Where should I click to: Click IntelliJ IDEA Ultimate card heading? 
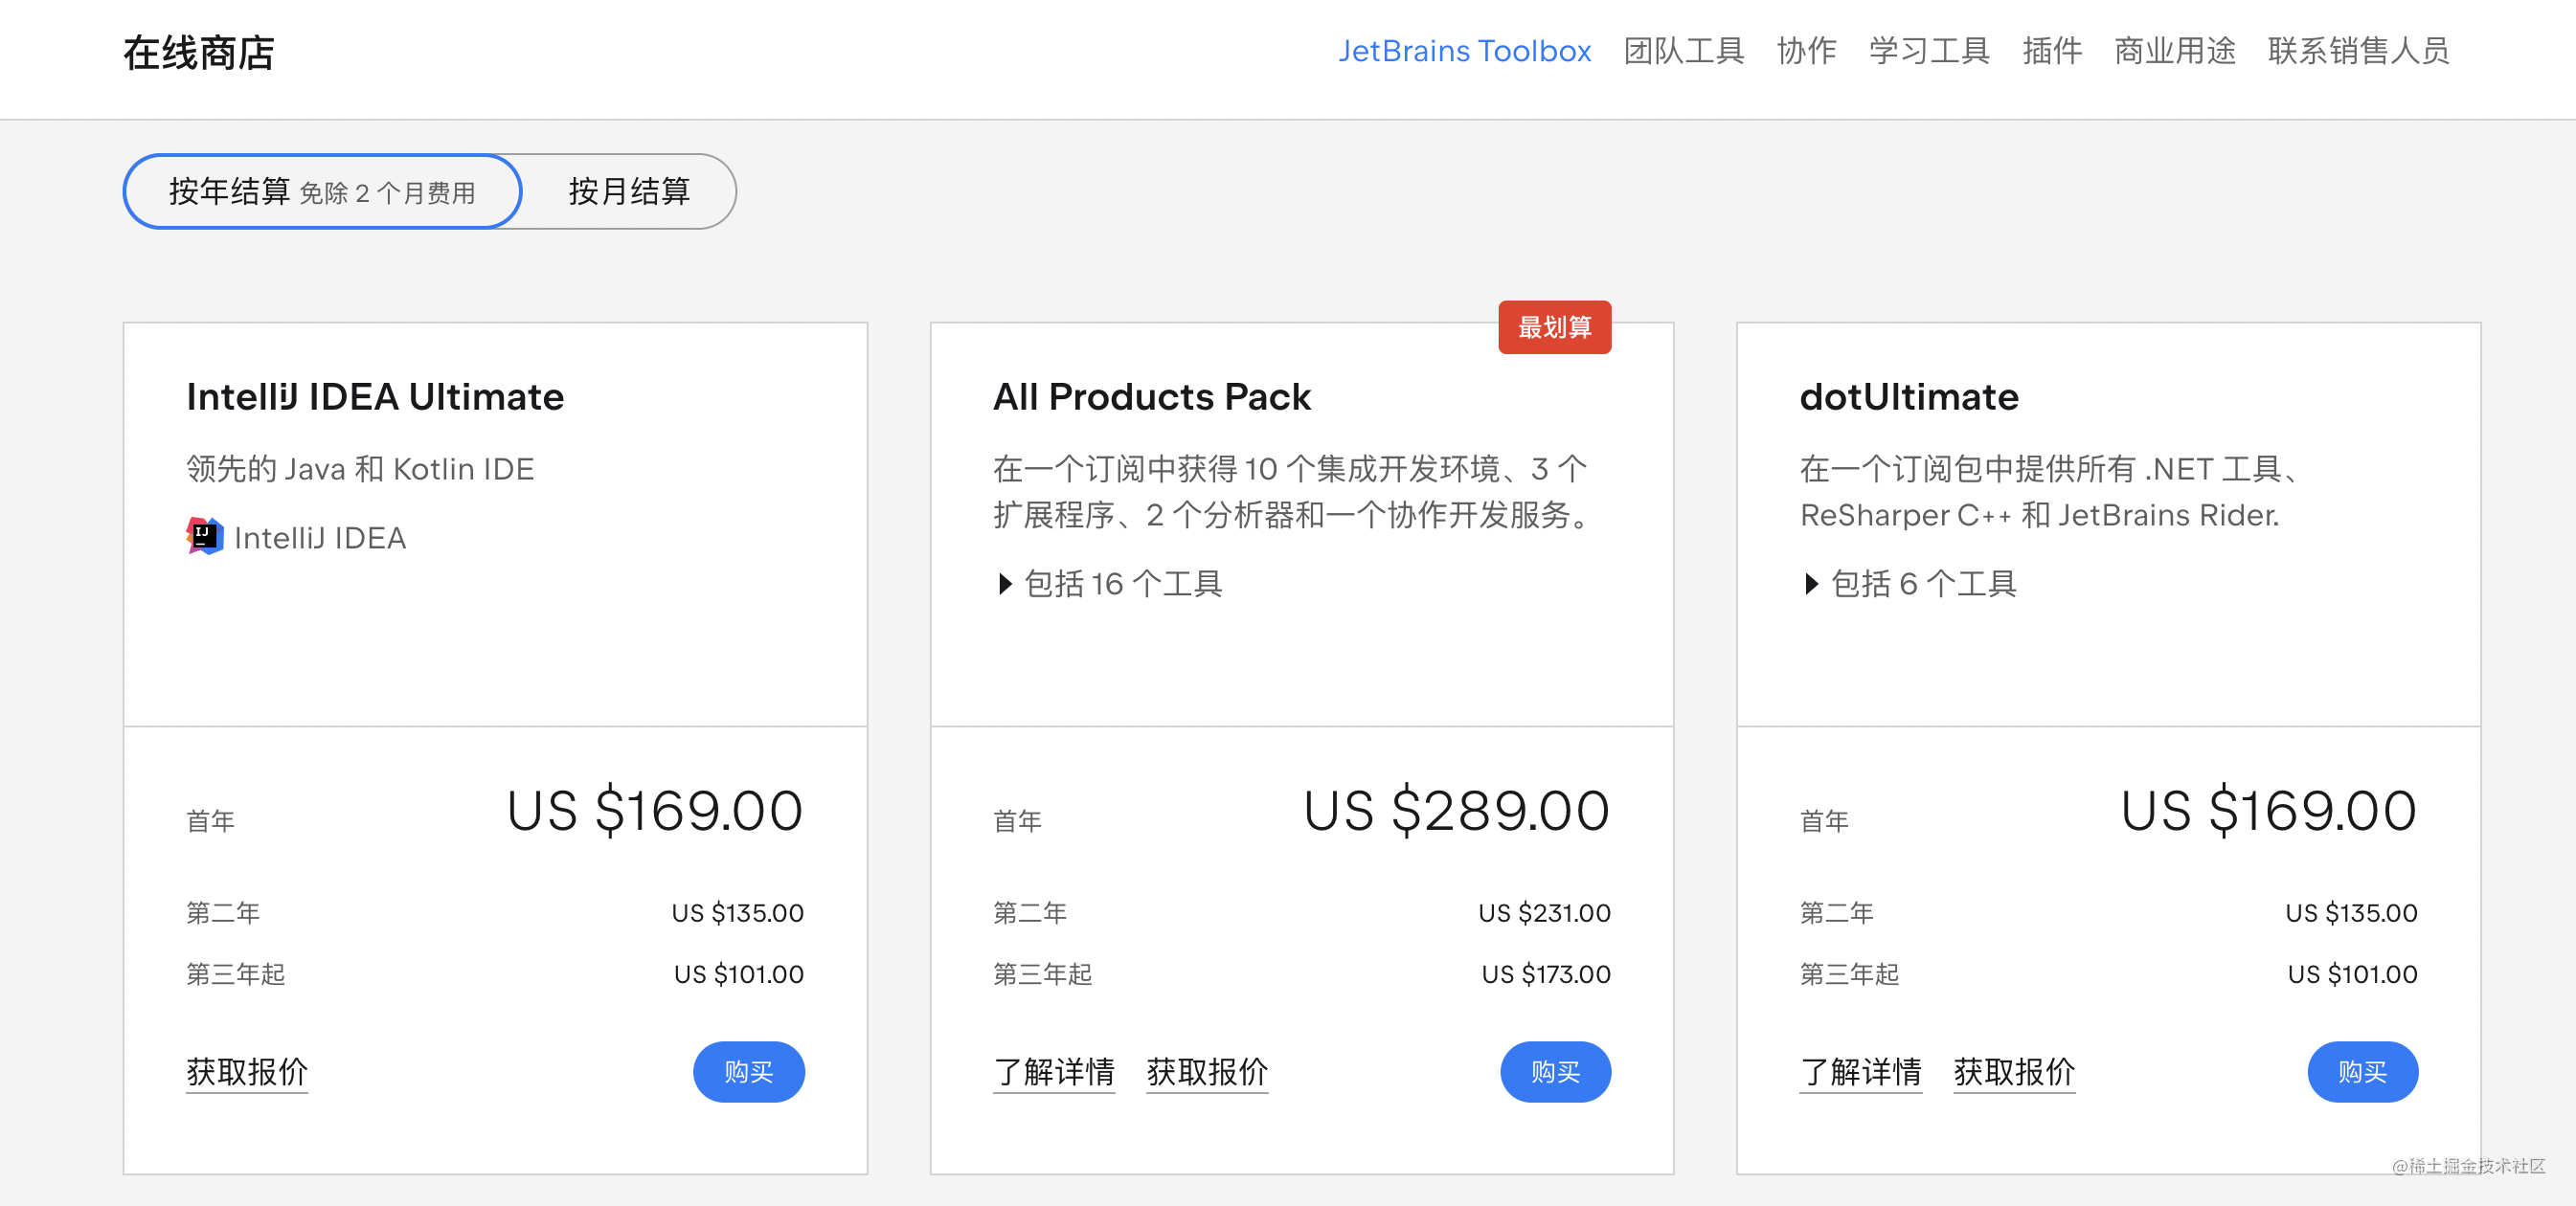pos(375,396)
